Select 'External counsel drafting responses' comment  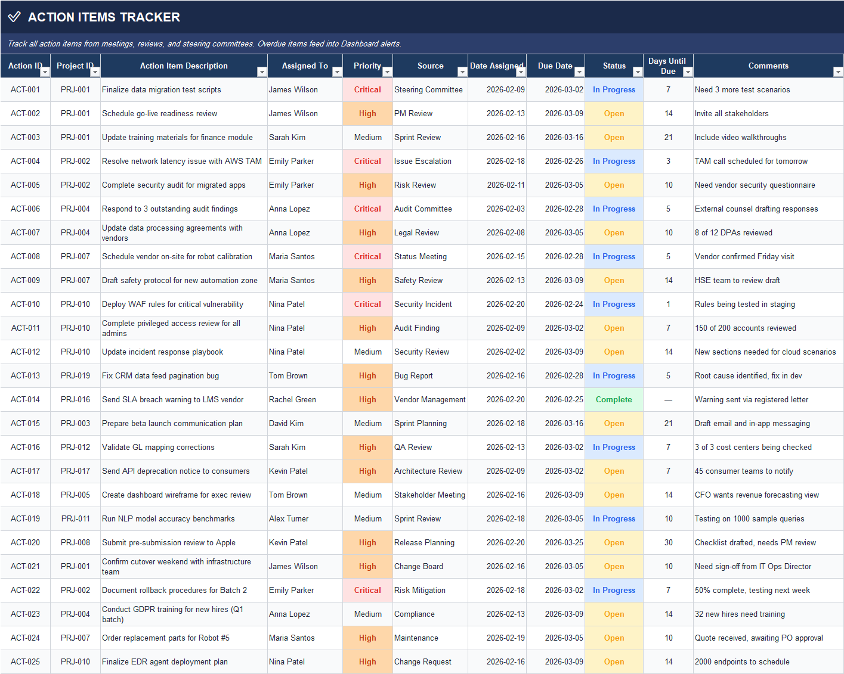coord(768,209)
